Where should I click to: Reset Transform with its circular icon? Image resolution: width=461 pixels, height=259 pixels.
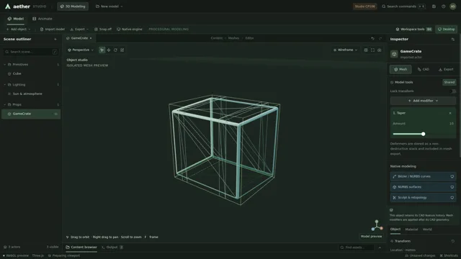click(x=453, y=241)
